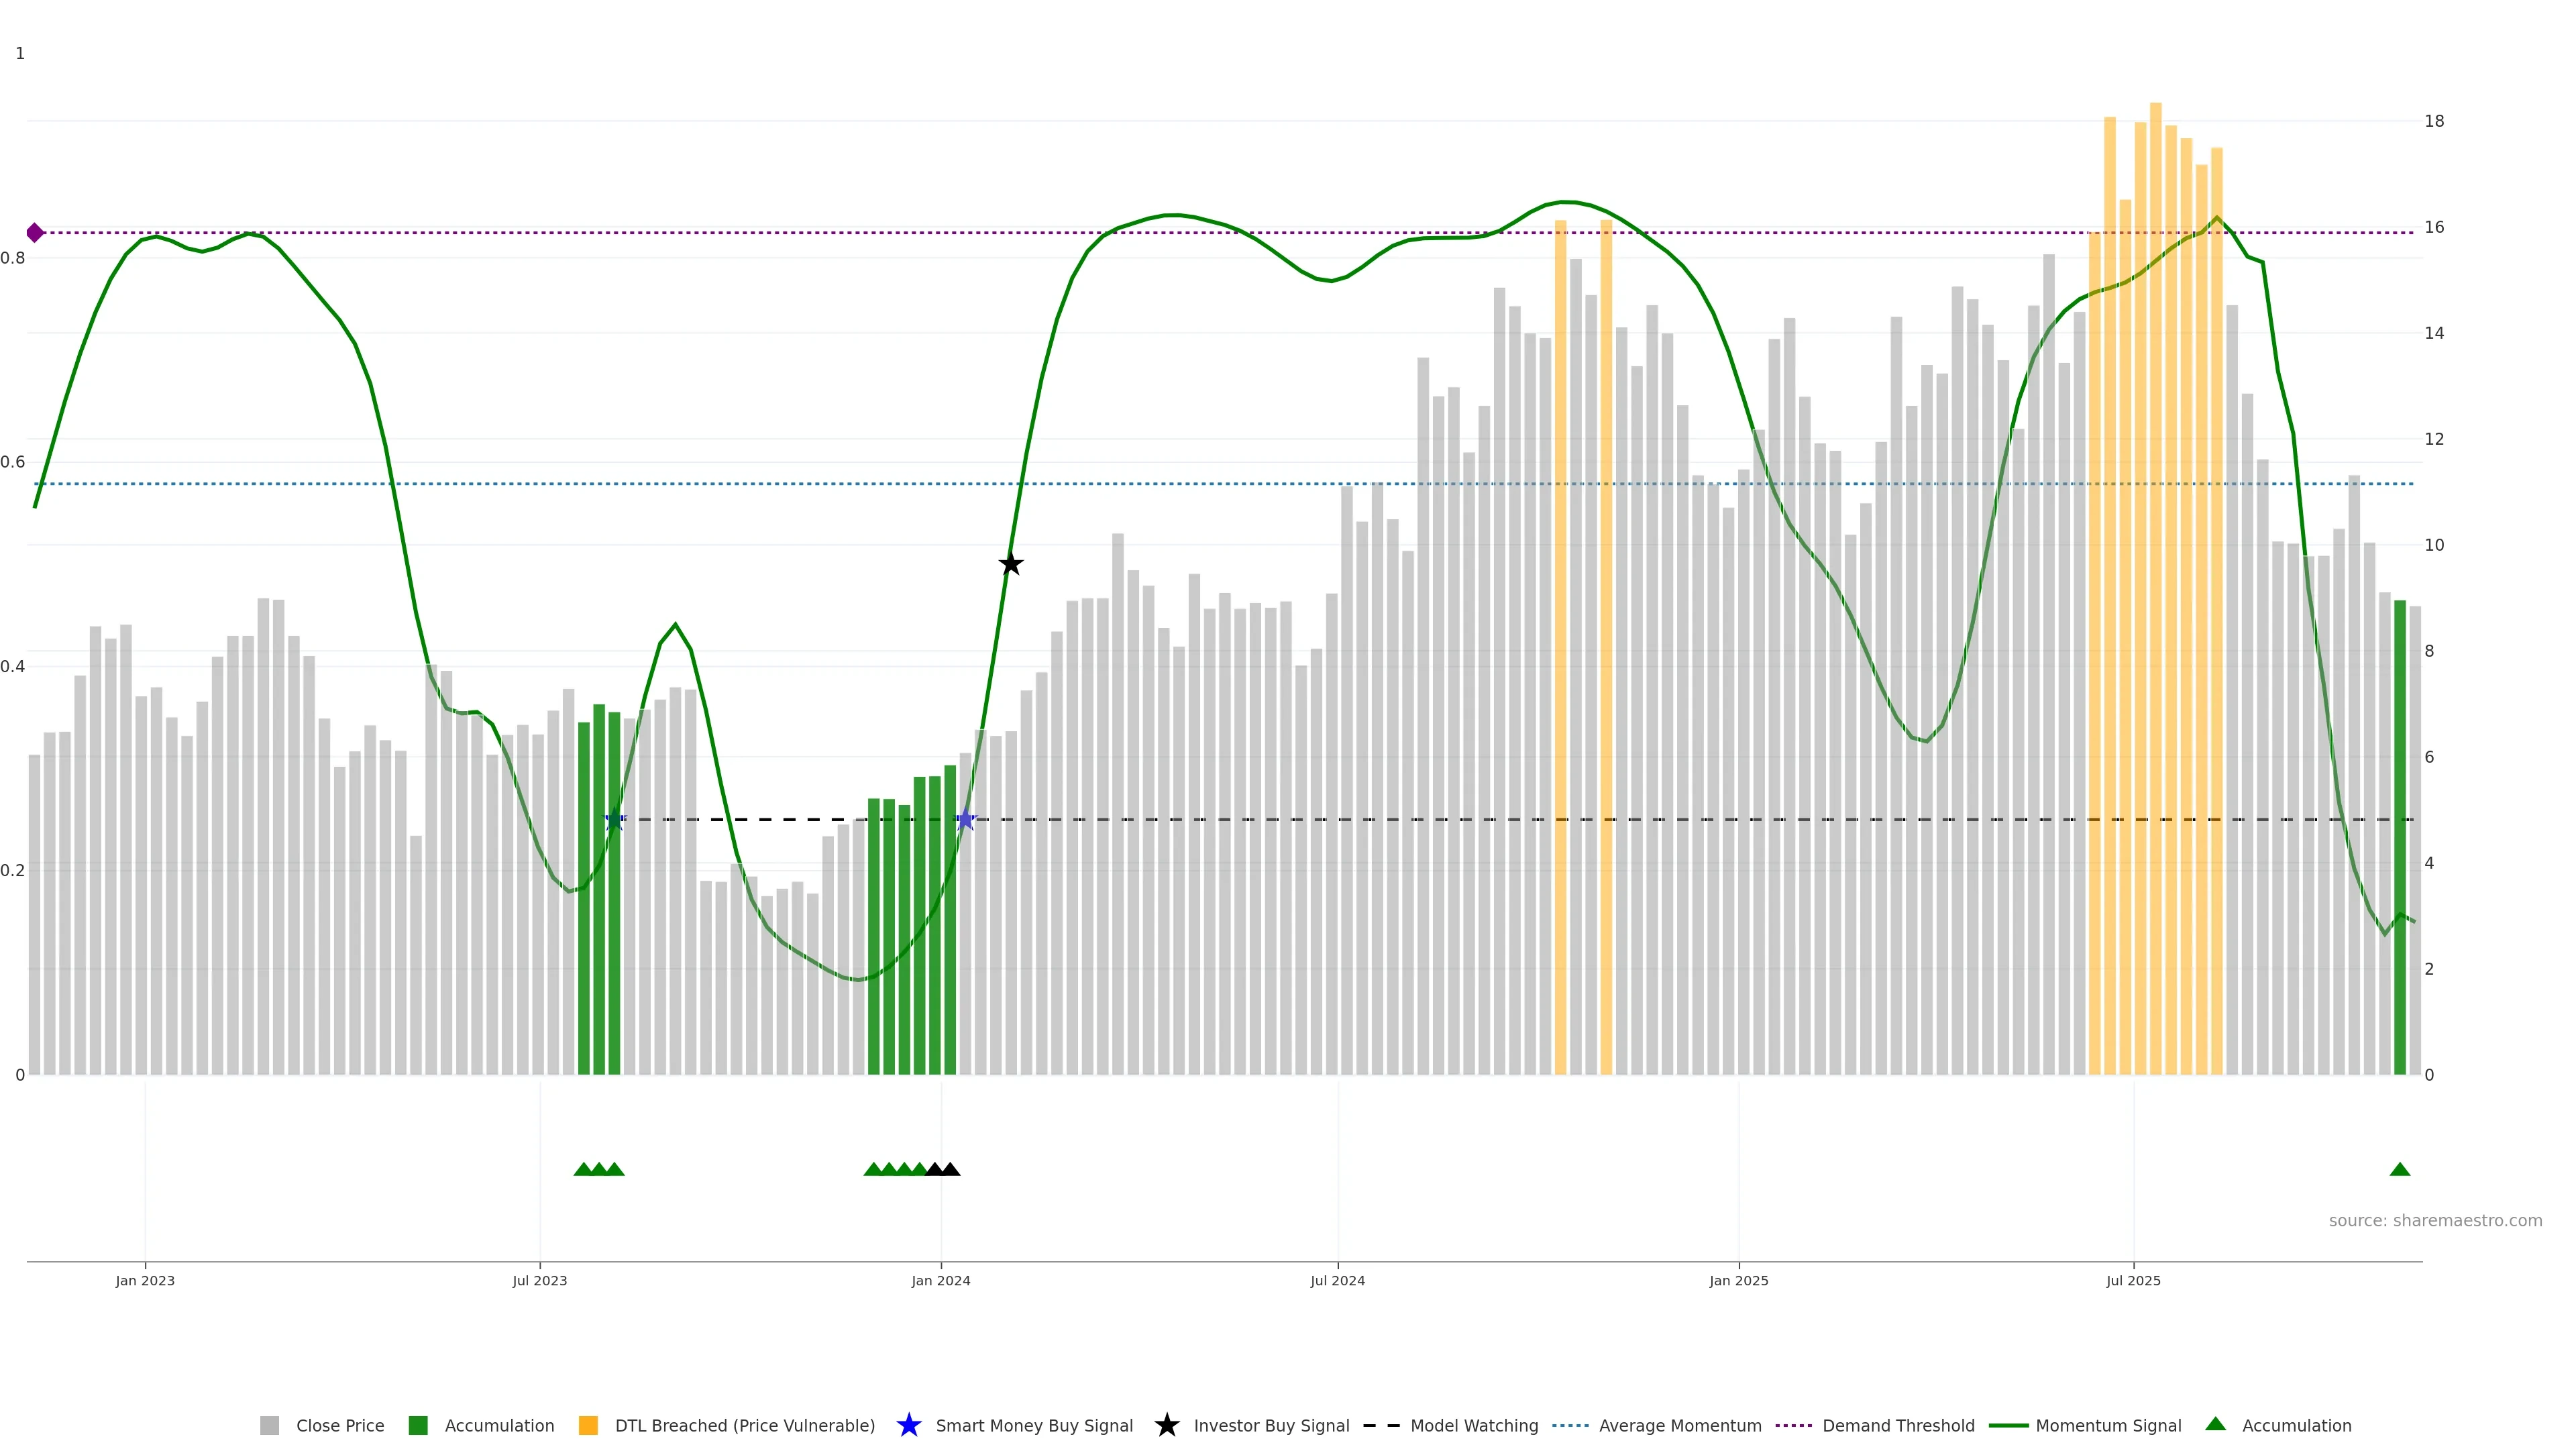The width and height of the screenshot is (2576, 1449).
Task: Hide the Model Watching dashed line via legend
Action: click(1473, 1425)
